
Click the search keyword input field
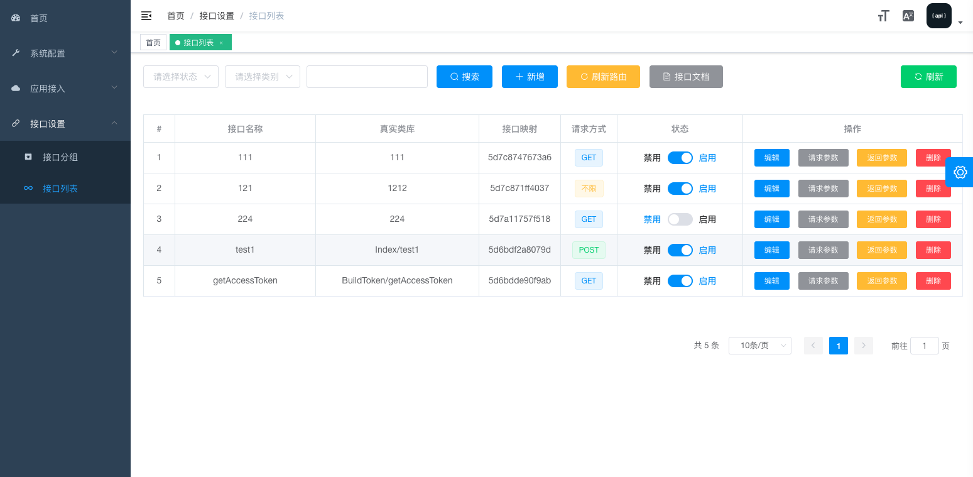click(x=367, y=77)
